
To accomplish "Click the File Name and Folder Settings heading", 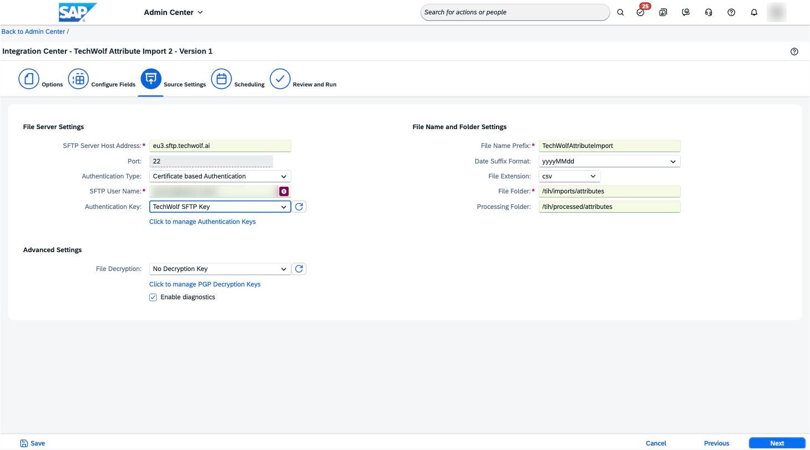I will (459, 127).
